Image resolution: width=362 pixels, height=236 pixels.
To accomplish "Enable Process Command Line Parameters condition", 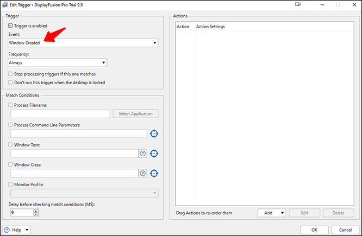I will (x=10, y=125).
